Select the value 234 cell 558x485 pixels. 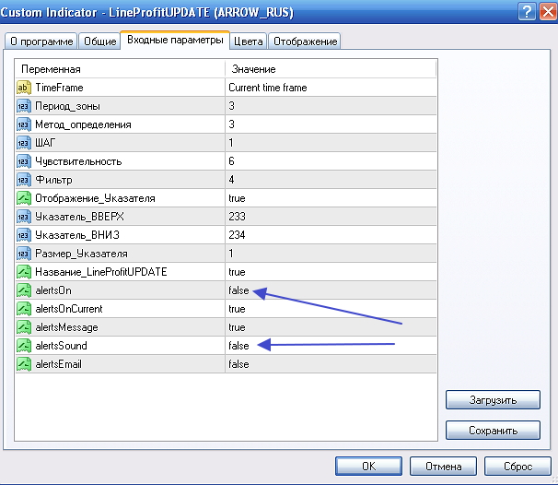pyautogui.click(x=331, y=235)
